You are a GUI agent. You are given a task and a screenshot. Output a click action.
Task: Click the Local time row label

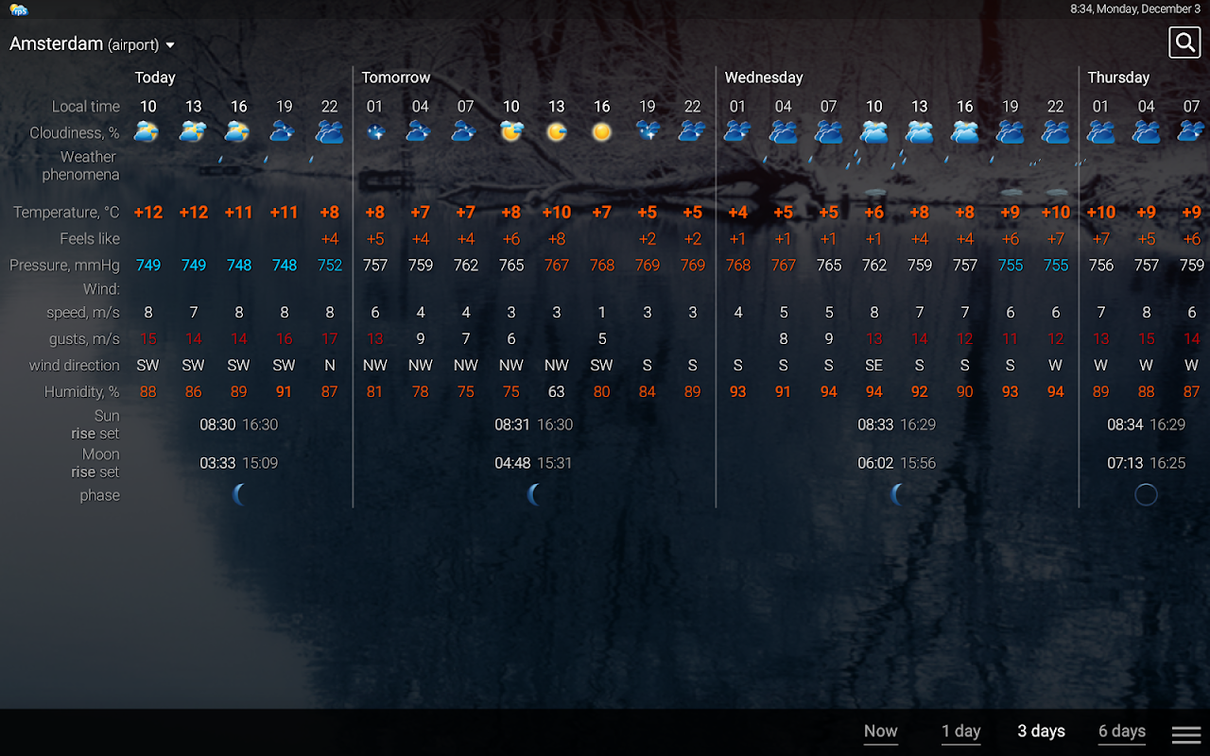(86, 107)
